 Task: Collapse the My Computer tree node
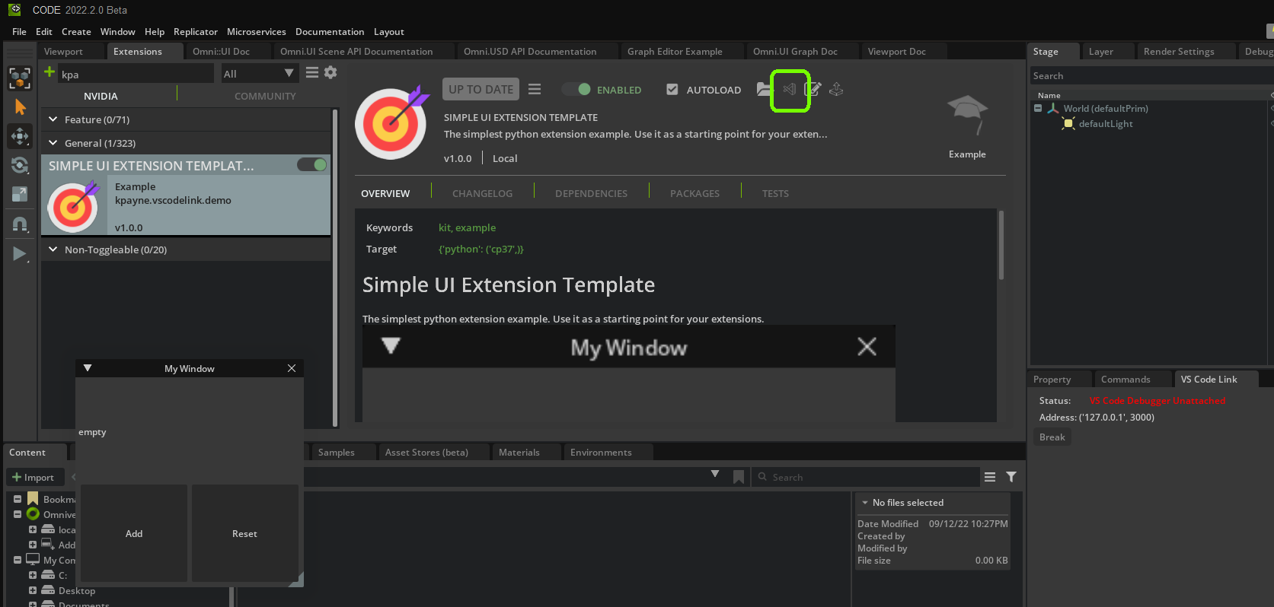pyautogui.click(x=18, y=560)
